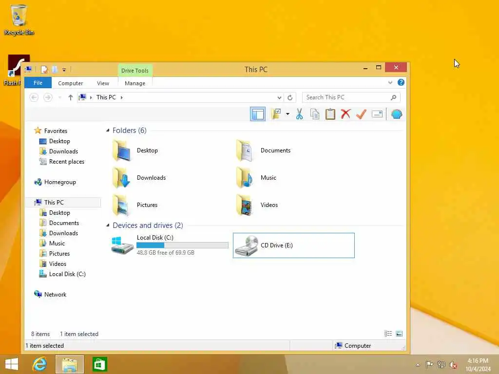Image resolution: width=499 pixels, height=374 pixels.
Task: Go up one level with Up arrow
Action: 70,97
